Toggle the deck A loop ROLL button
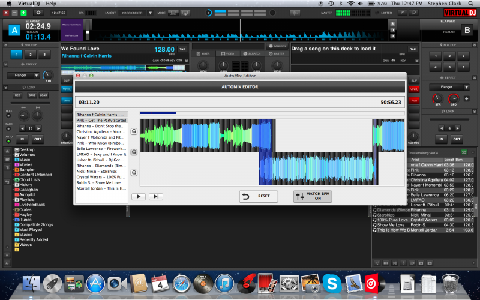The height and width of the screenshot is (300, 480). (8, 116)
